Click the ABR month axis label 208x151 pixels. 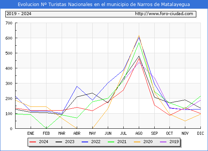77,133
